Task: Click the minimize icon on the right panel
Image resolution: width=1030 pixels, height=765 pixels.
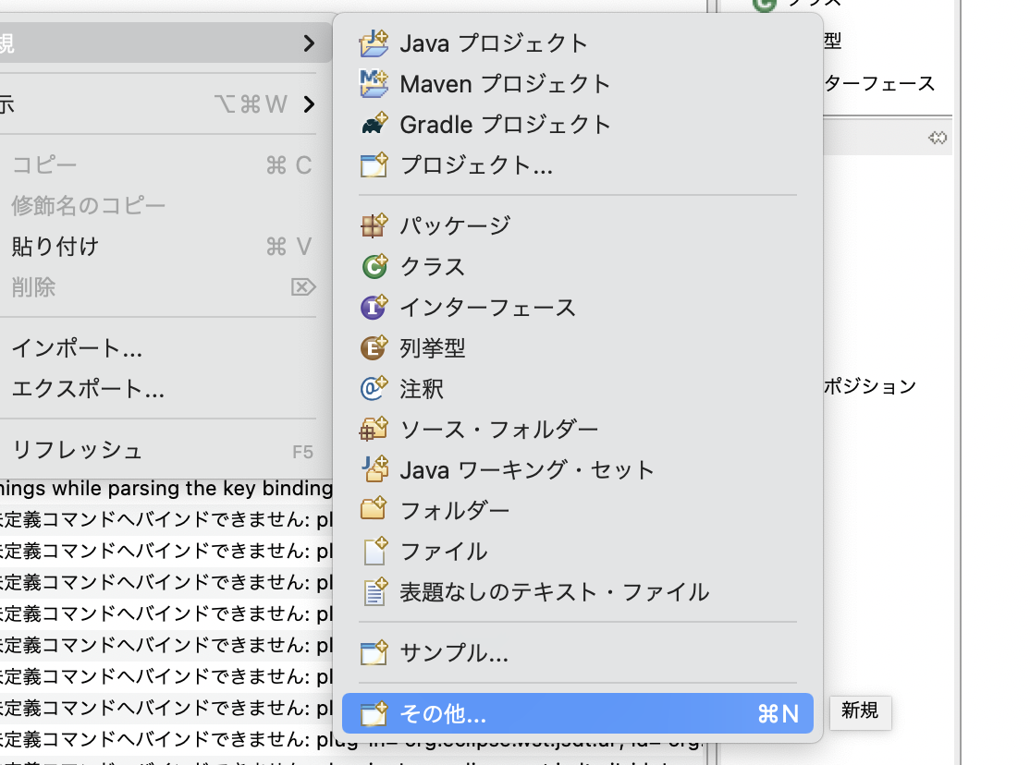Action: tap(939, 137)
